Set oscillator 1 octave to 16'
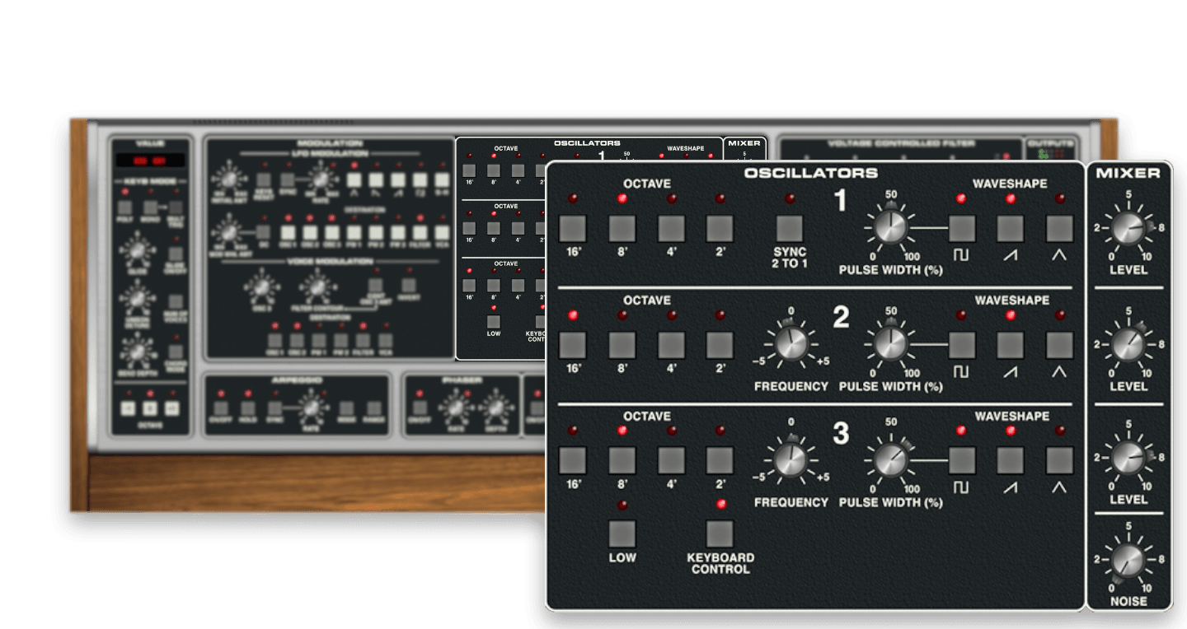 [x=572, y=229]
